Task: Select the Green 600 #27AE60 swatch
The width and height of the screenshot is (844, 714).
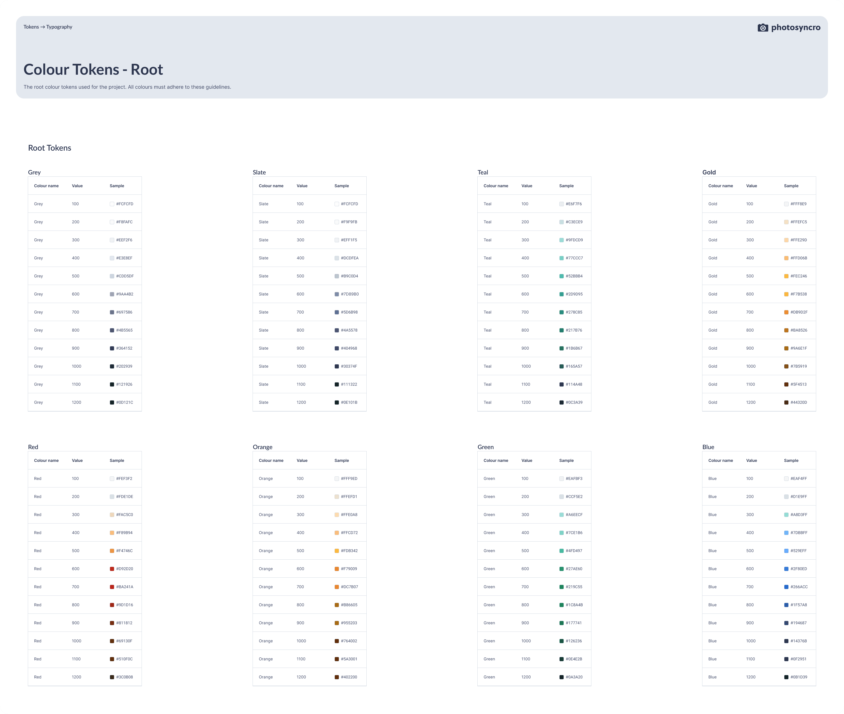Action: coord(561,569)
